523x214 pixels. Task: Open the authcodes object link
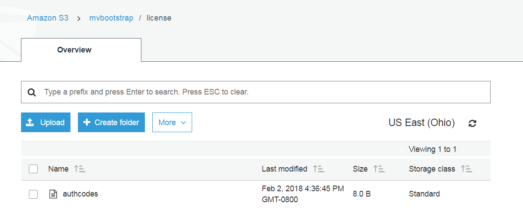pos(81,194)
